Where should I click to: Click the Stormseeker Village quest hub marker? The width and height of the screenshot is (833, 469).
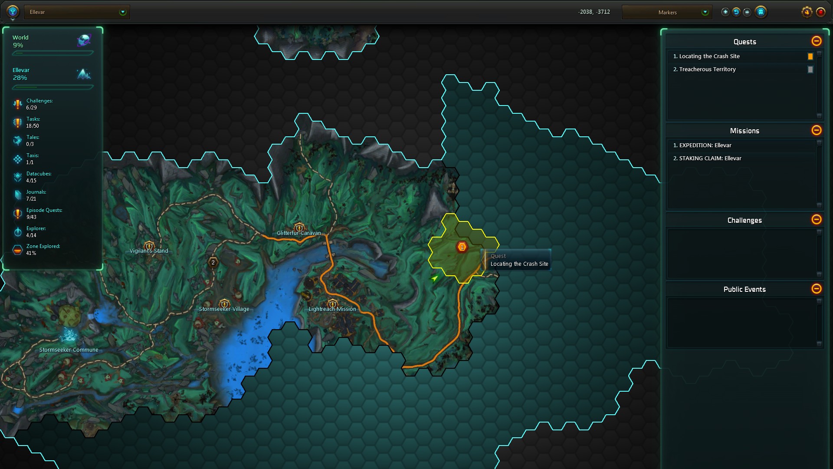[x=224, y=304]
